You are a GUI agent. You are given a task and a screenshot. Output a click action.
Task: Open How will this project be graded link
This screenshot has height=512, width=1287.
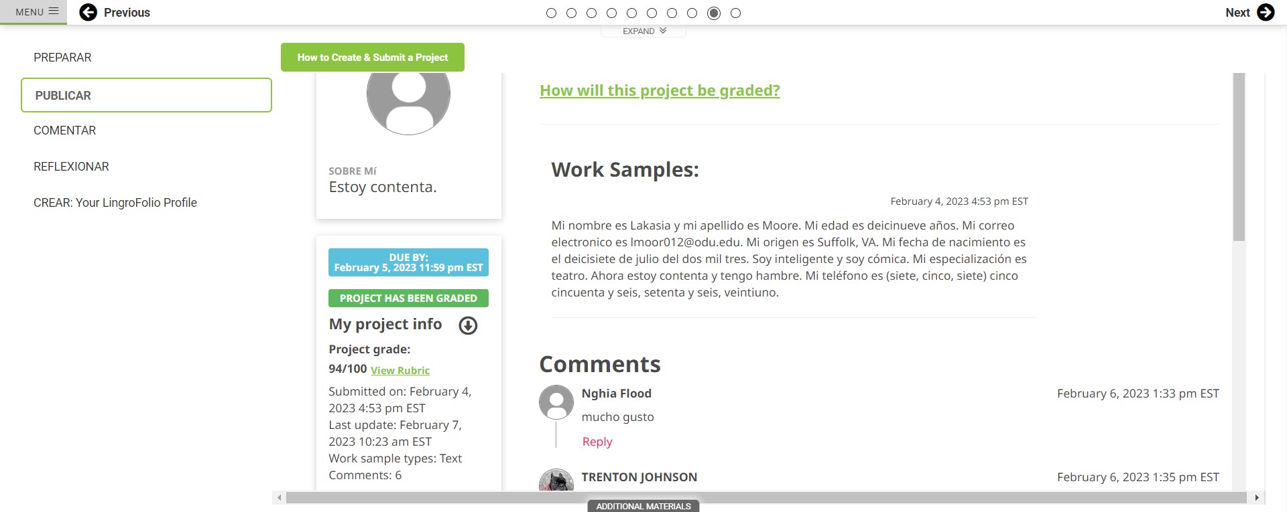(660, 90)
